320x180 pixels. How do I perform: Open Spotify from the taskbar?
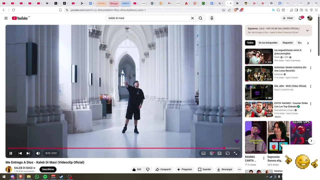(45, 177)
